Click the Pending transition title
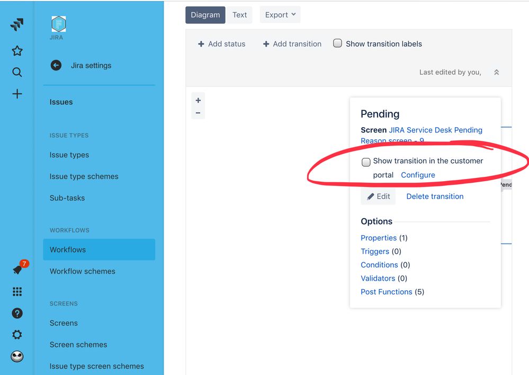The height and width of the screenshot is (375, 529). 380,114
